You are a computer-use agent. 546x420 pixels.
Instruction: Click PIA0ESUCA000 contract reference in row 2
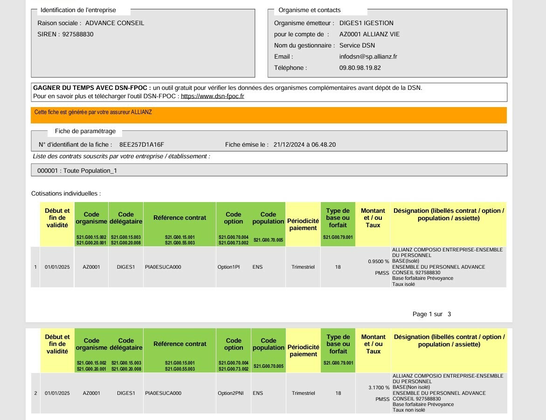[x=163, y=393]
